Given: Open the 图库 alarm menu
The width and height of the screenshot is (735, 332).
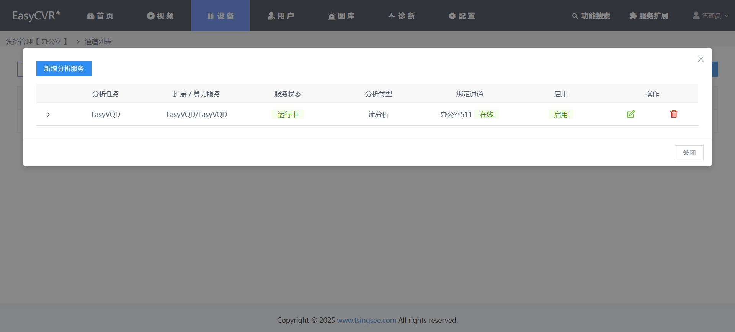Looking at the screenshot, I should 341,16.
